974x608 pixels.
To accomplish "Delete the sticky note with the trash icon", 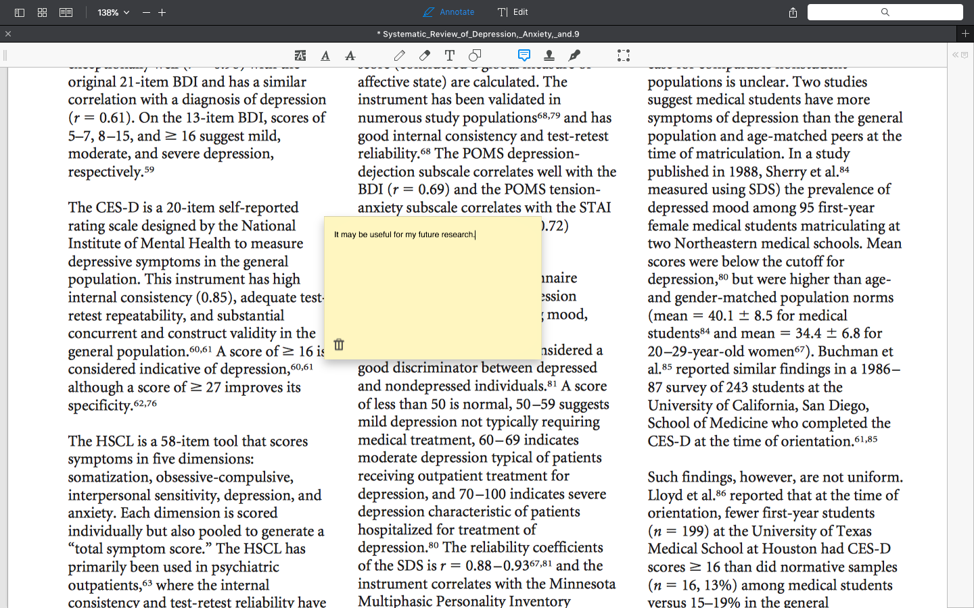I will click(339, 345).
